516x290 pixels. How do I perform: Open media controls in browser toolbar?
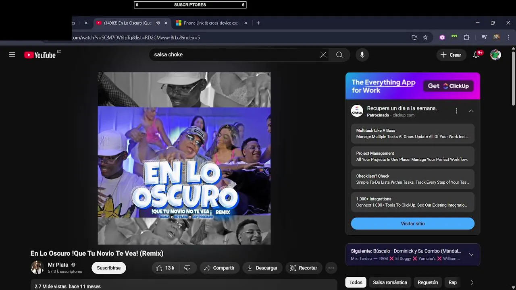(485, 37)
